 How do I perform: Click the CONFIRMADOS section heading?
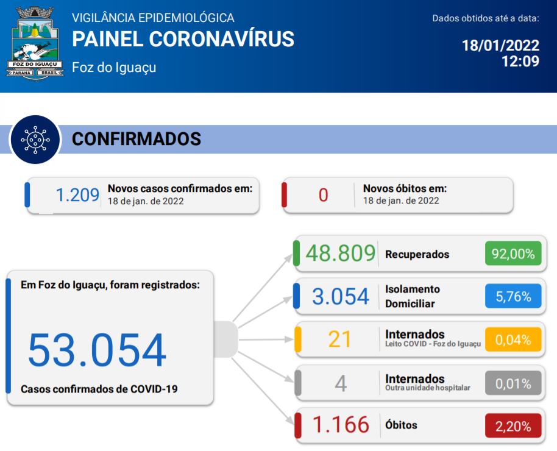(x=137, y=139)
